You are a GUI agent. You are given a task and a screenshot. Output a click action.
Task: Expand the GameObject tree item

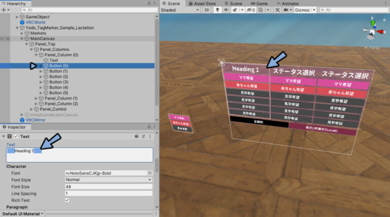17,17
